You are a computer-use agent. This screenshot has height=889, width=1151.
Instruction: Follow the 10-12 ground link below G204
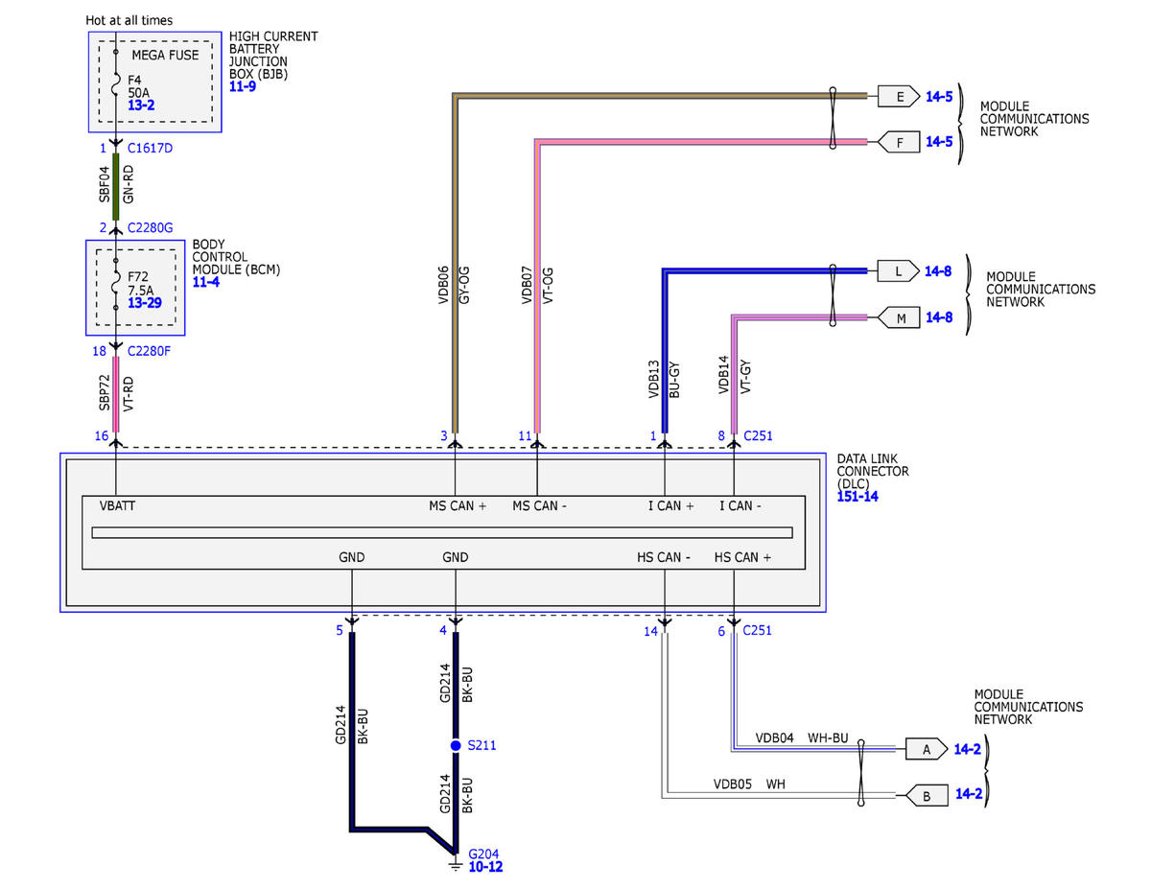click(484, 867)
